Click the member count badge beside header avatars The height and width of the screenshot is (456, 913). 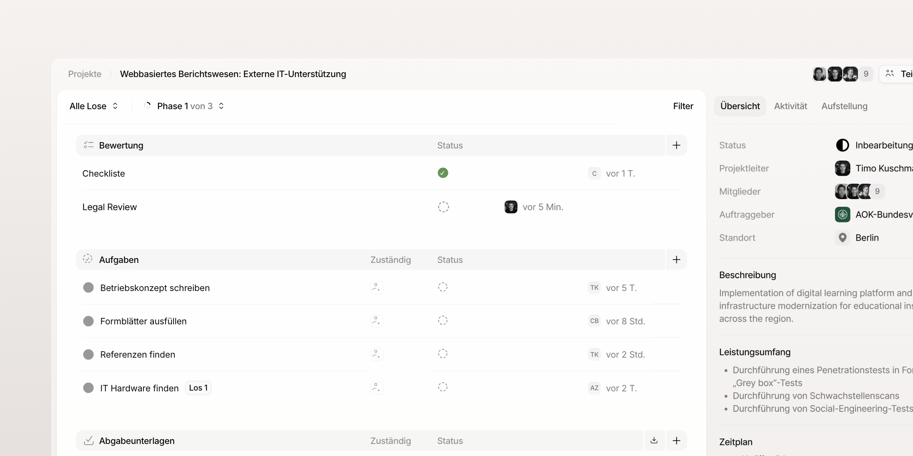tap(866, 74)
